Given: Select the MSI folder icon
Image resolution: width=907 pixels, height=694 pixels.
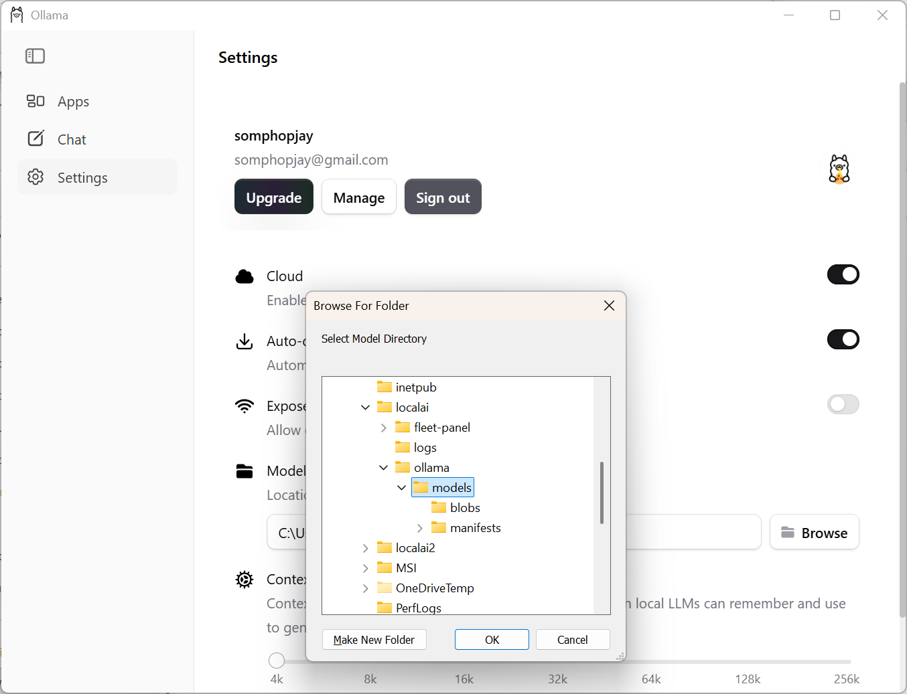Looking at the screenshot, I should point(385,568).
